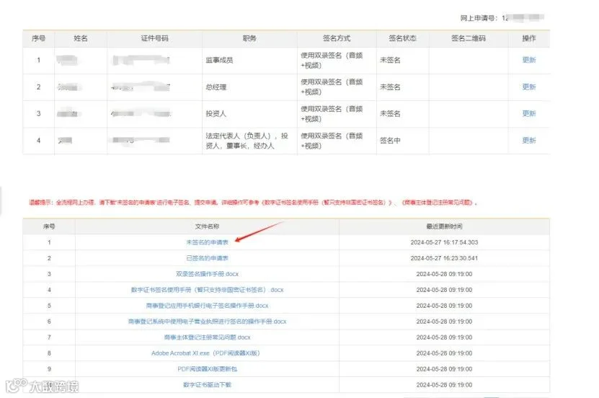Select the 签名中 status cell

(x=390, y=141)
